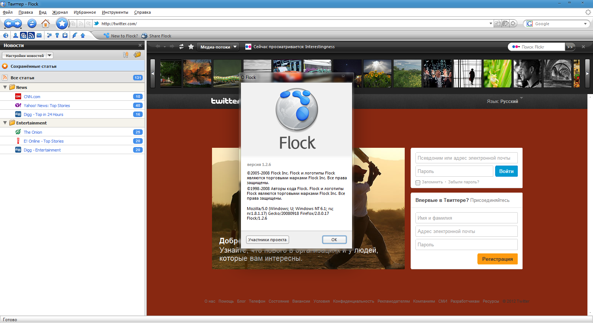Close the media bar with X
Viewport: 593px width, 323px height.
click(583, 47)
